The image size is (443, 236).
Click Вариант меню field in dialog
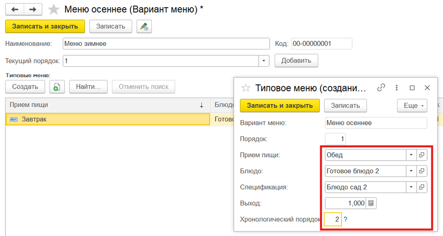(376, 123)
